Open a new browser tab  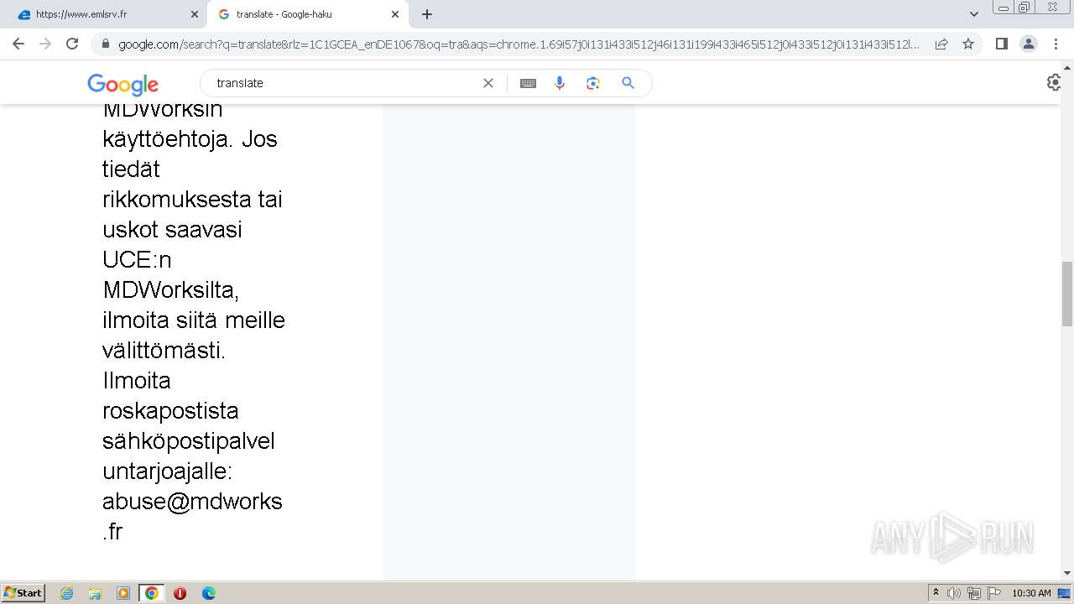(x=427, y=14)
